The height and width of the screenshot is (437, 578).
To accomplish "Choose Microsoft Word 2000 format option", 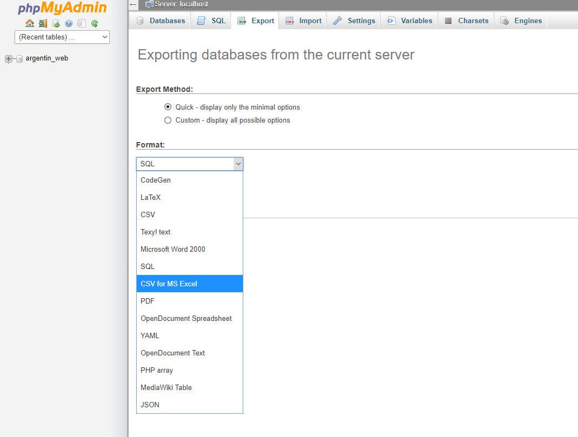I will click(x=189, y=249).
